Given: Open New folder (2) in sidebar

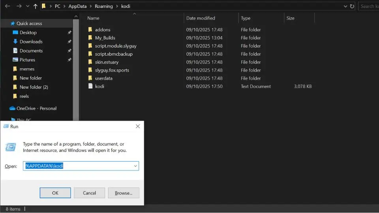Looking at the screenshot, I should (x=34, y=87).
